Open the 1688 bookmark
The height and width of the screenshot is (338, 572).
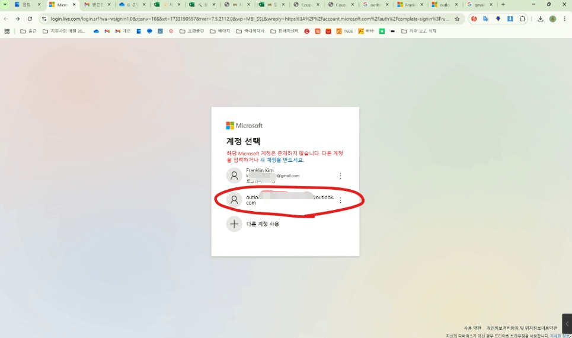pos(344,31)
